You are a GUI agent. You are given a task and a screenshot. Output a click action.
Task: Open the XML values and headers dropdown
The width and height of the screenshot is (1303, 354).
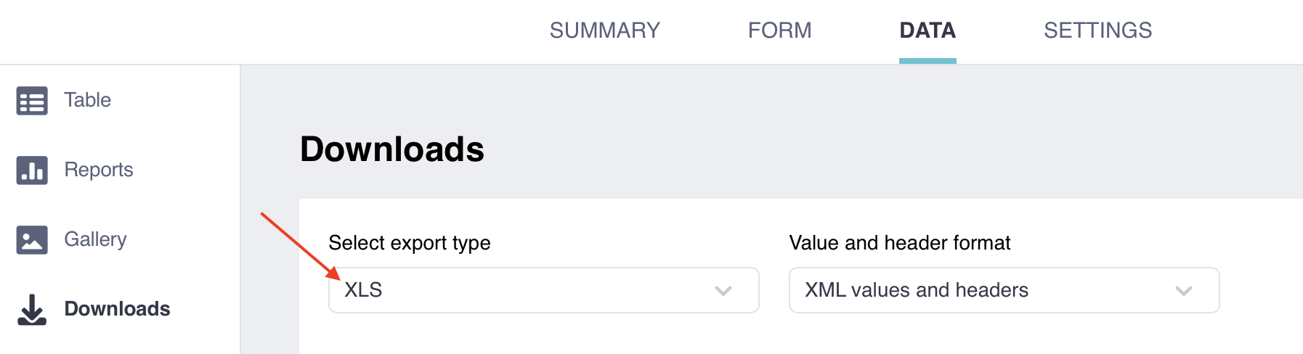[x=1003, y=290]
